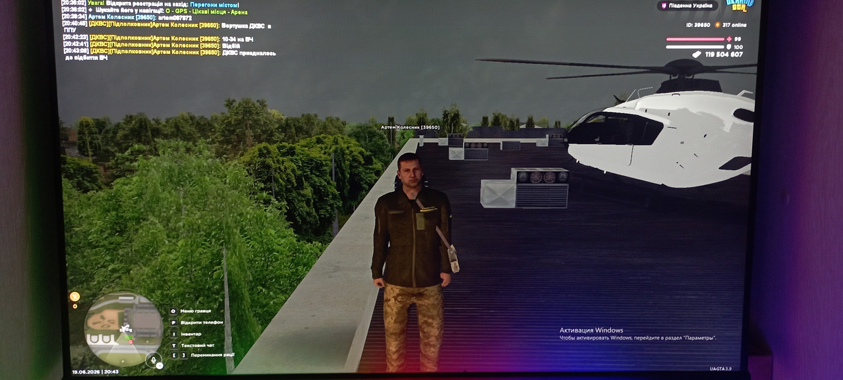Click the Інвентар hint label

191,335
